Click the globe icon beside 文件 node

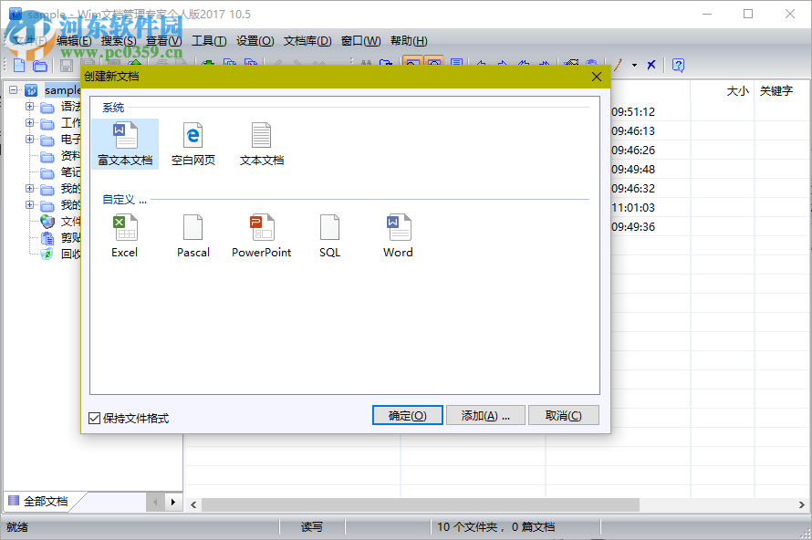pos(47,222)
